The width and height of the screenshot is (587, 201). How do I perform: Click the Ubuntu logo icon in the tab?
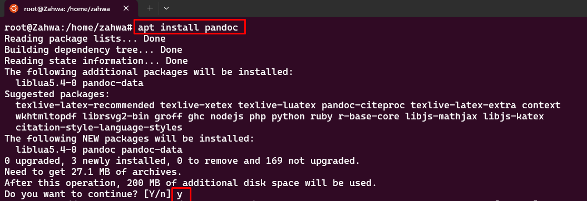pyautogui.click(x=14, y=8)
